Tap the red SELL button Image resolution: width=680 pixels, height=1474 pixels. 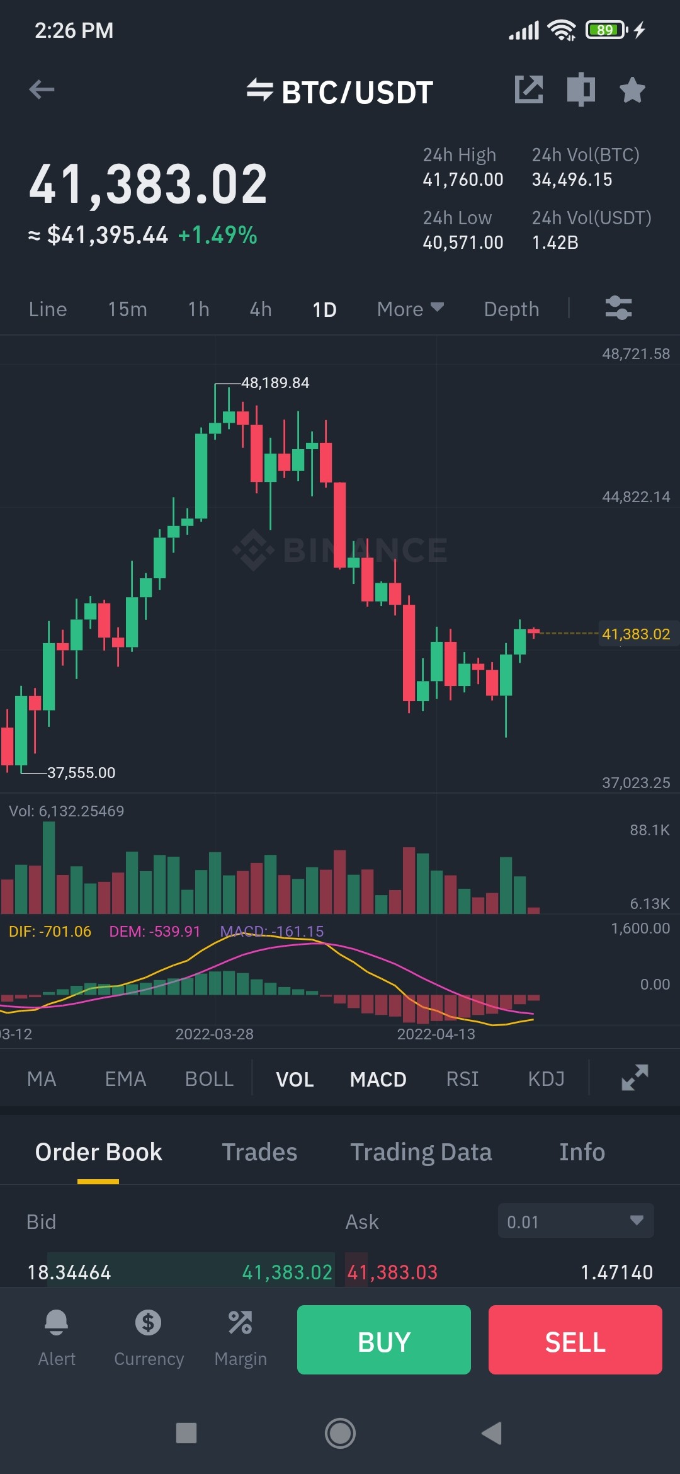[575, 1340]
